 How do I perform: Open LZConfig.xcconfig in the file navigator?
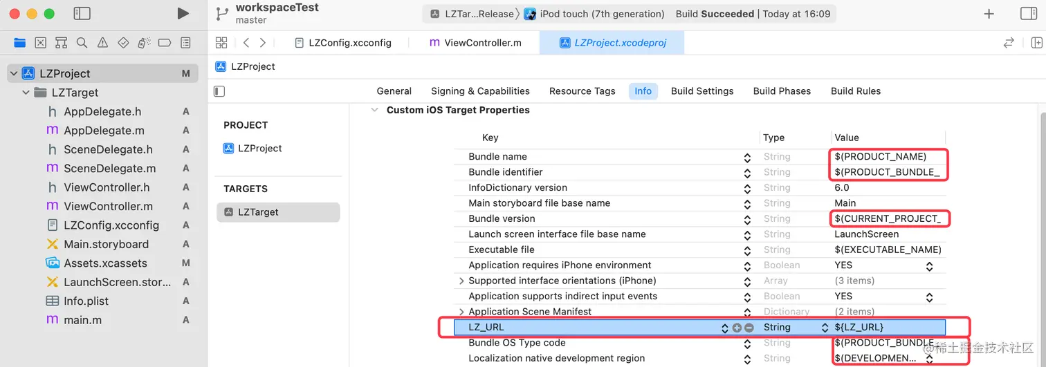point(111,225)
